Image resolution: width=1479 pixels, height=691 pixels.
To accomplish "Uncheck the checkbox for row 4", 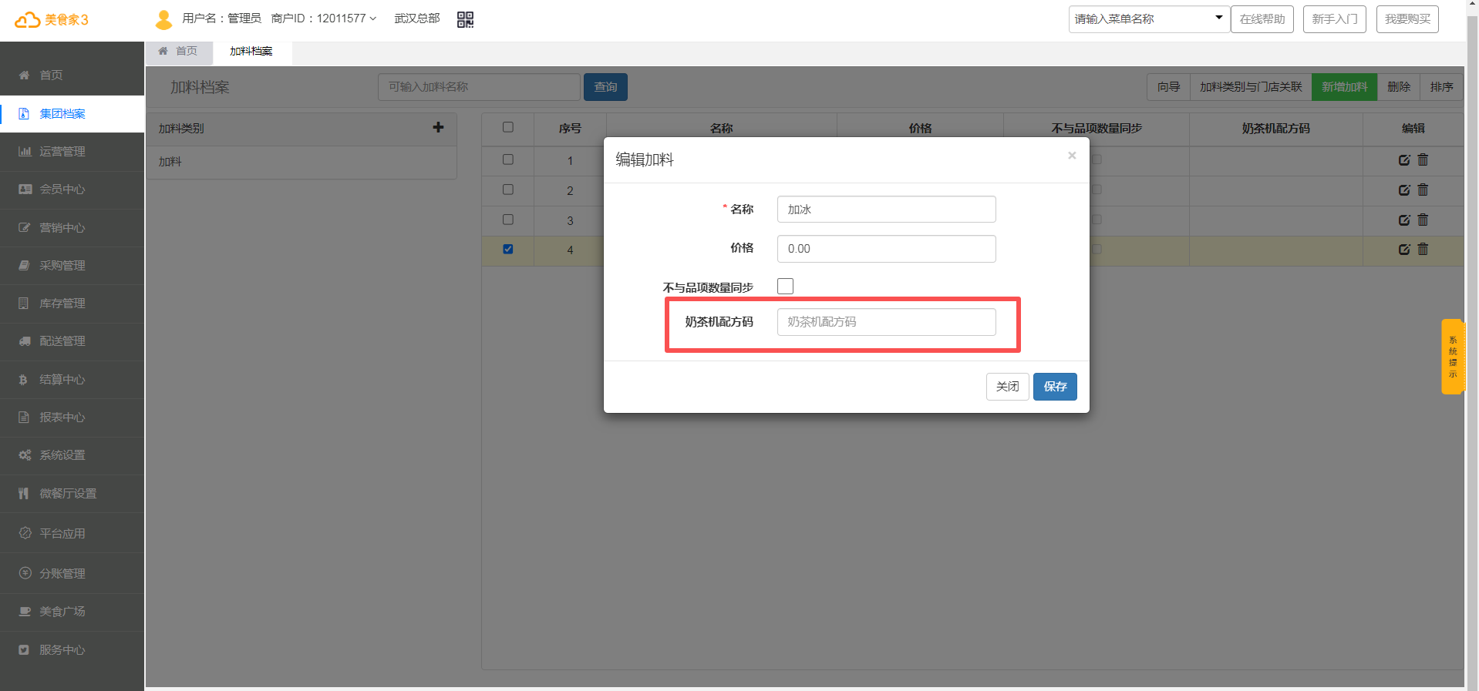I will [x=507, y=249].
